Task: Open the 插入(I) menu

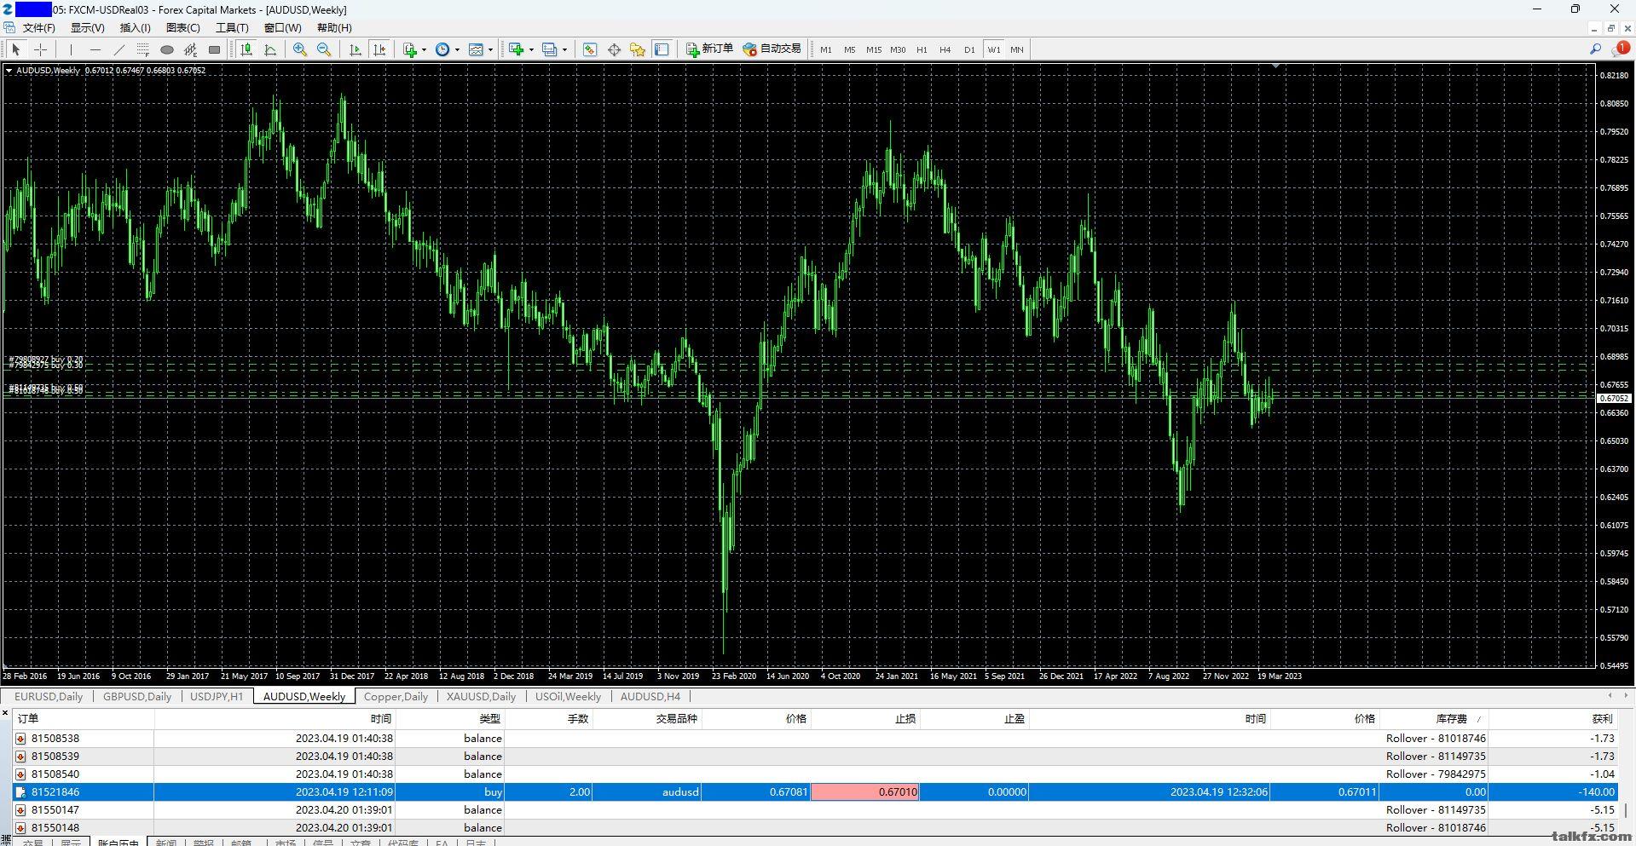Action: [136, 27]
